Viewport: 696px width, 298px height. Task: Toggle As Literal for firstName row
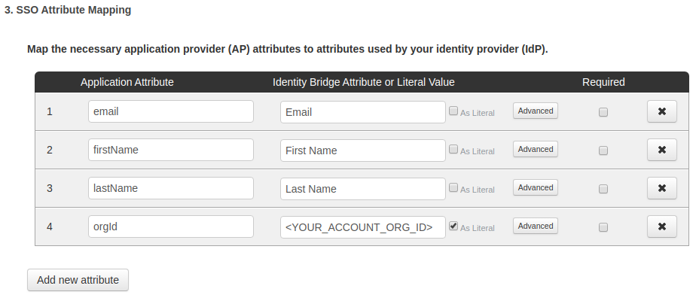click(453, 149)
